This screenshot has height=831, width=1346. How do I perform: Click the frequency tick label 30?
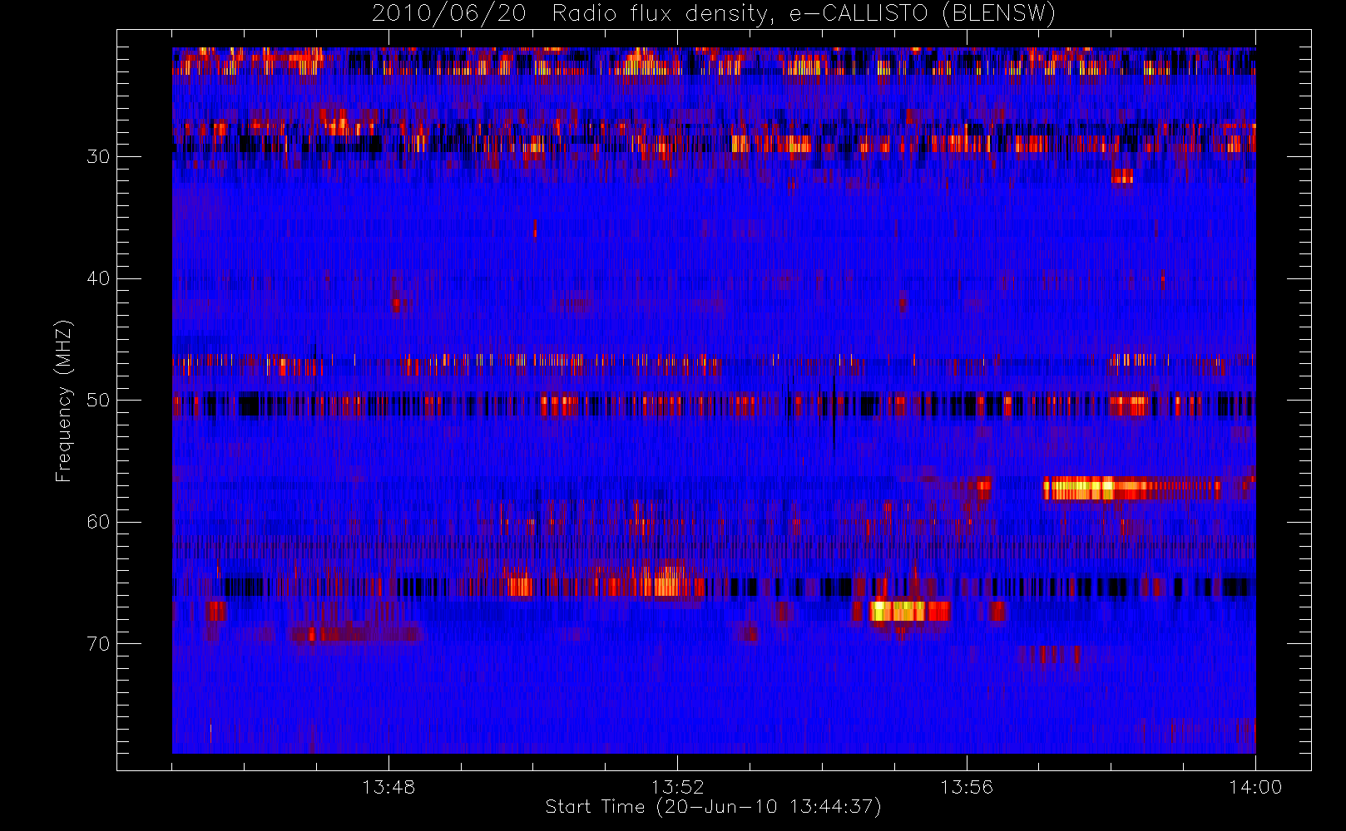click(x=98, y=157)
